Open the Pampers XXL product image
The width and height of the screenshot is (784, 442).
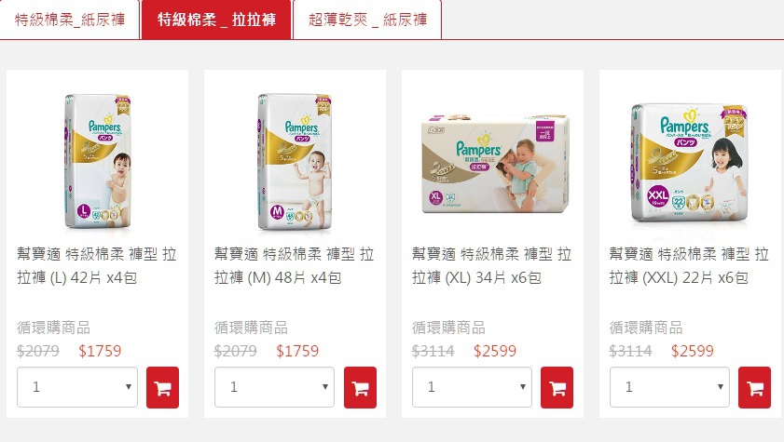[x=690, y=163]
